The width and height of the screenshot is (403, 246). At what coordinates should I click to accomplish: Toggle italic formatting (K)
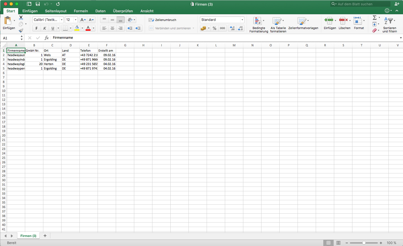point(44,28)
